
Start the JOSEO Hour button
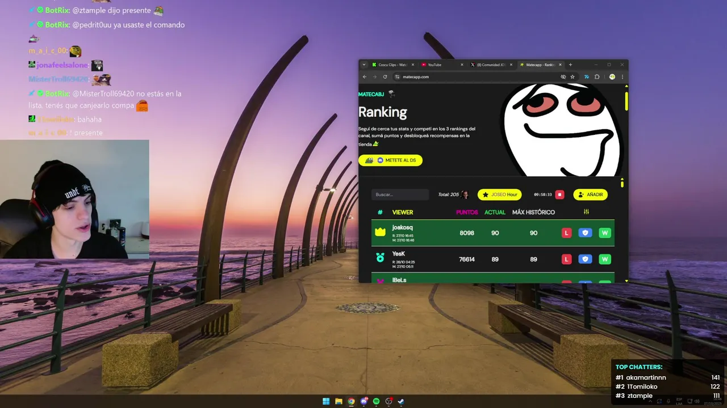coord(499,194)
